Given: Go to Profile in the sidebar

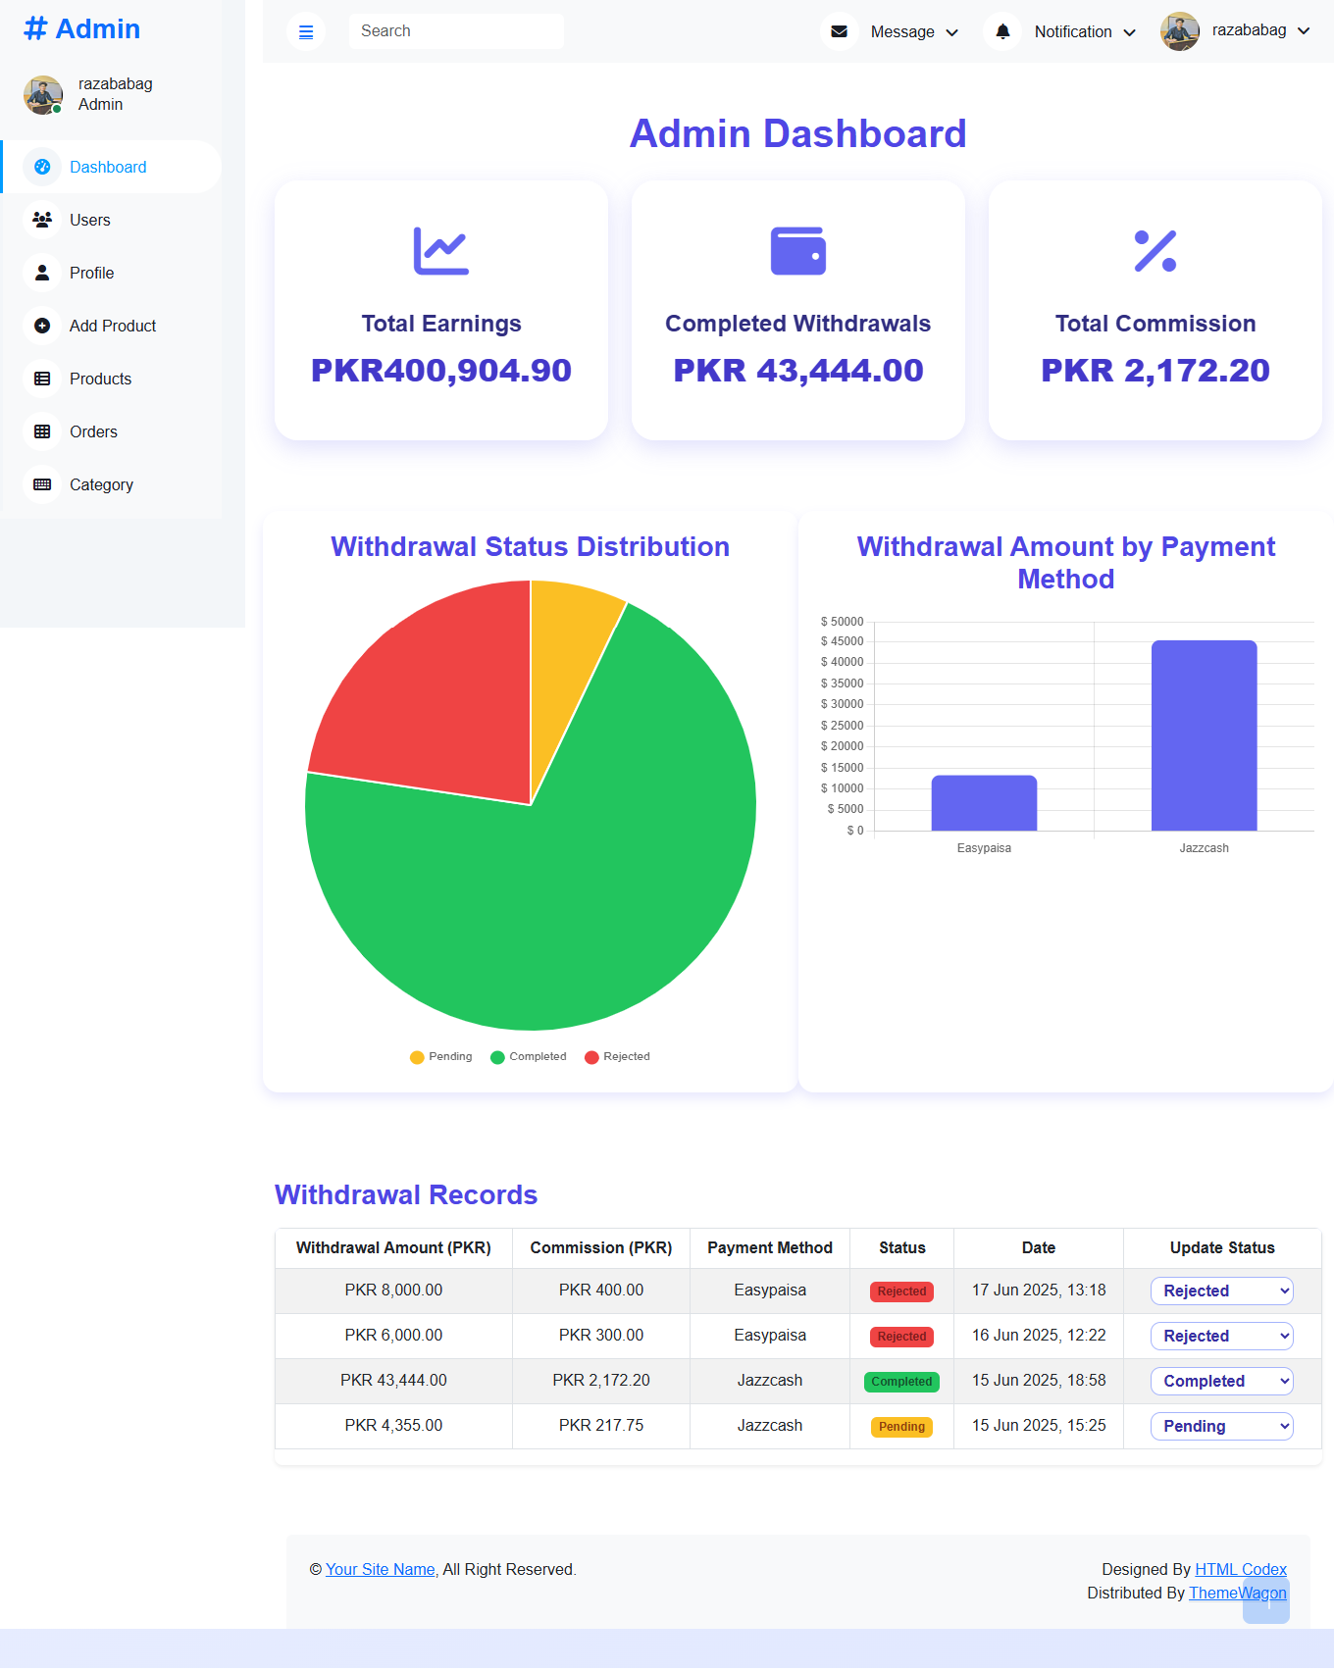Looking at the screenshot, I should tap(91, 273).
